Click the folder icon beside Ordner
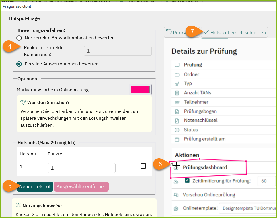The image size is (277, 218). [177, 74]
